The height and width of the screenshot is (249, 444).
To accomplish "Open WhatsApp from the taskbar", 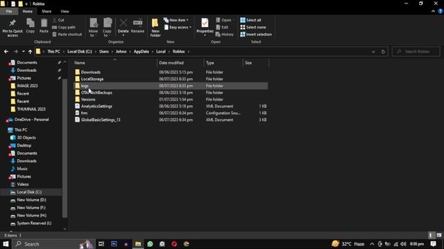I will coord(150,244).
